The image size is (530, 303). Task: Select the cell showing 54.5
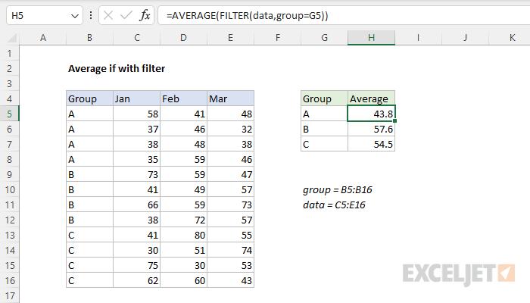point(371,145)
